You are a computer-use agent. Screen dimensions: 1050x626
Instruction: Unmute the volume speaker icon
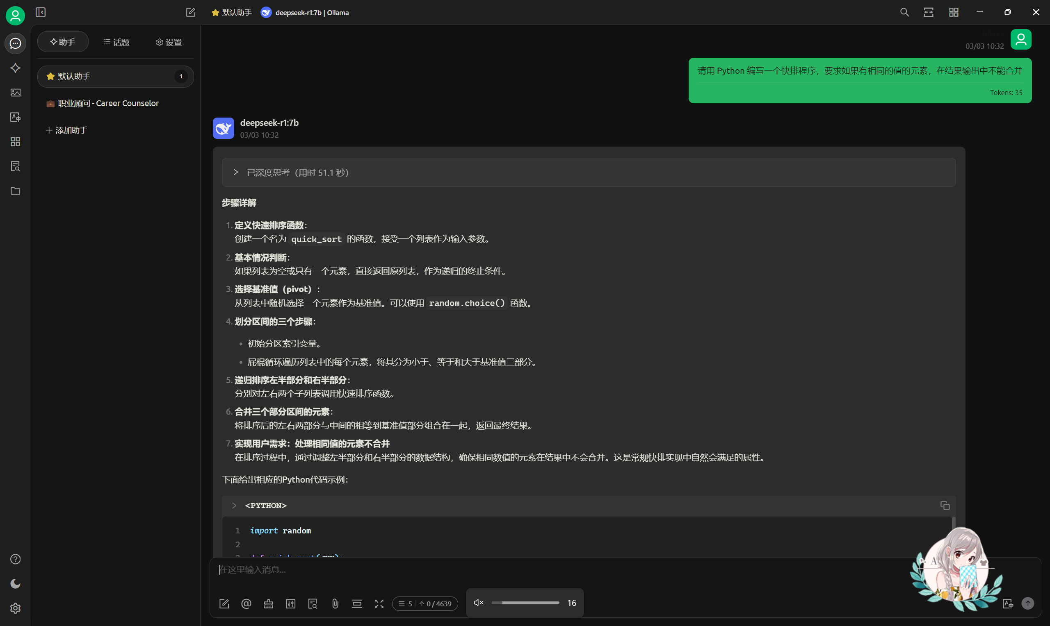pyautogui.click(x=478, y=603)
